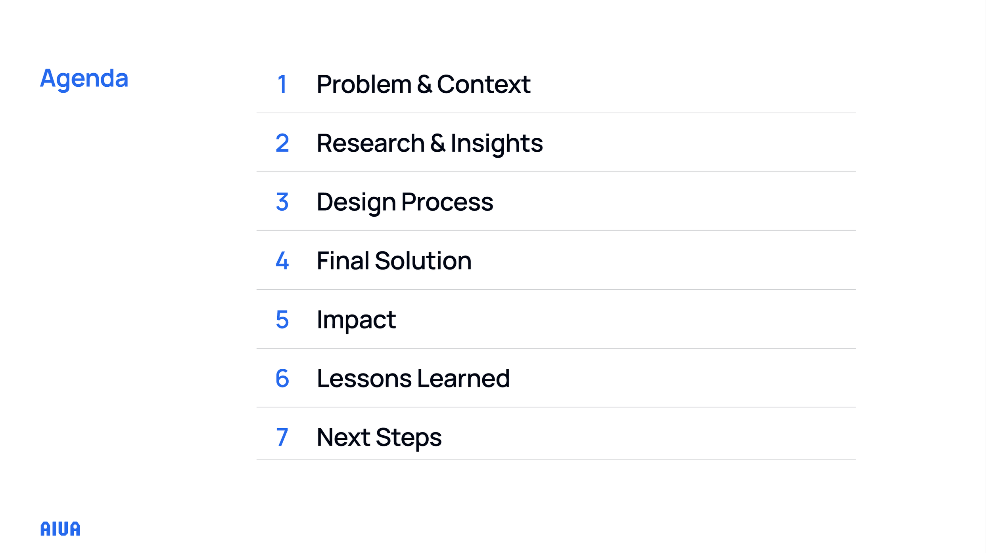The image size is (986, 553).
Task: Click divider line below Impact
Action: [x=556, y=348]
